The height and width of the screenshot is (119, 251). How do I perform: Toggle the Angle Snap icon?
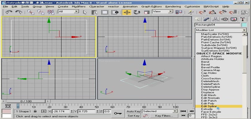[212, 12]
